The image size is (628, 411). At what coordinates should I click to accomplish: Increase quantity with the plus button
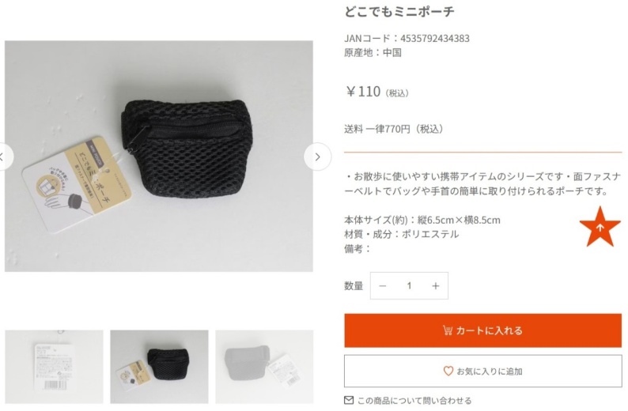pos(436,286)
